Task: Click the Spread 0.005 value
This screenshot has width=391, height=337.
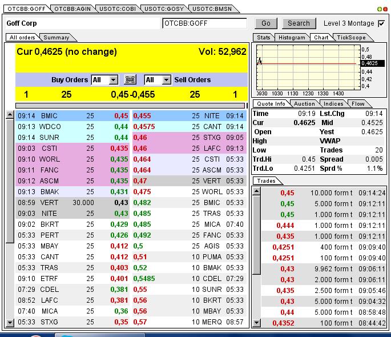Action: click(374, 159)
